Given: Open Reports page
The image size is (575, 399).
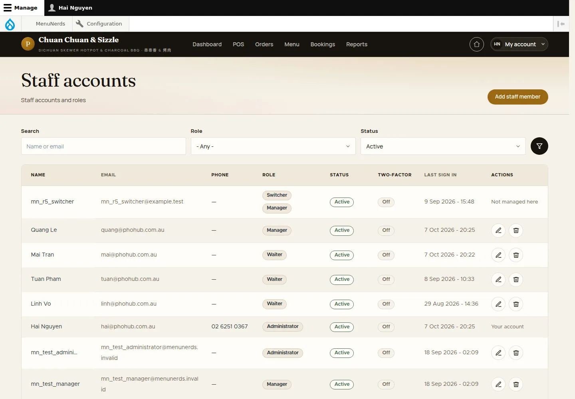Looking at the screenshot, I should pos(357,44).
